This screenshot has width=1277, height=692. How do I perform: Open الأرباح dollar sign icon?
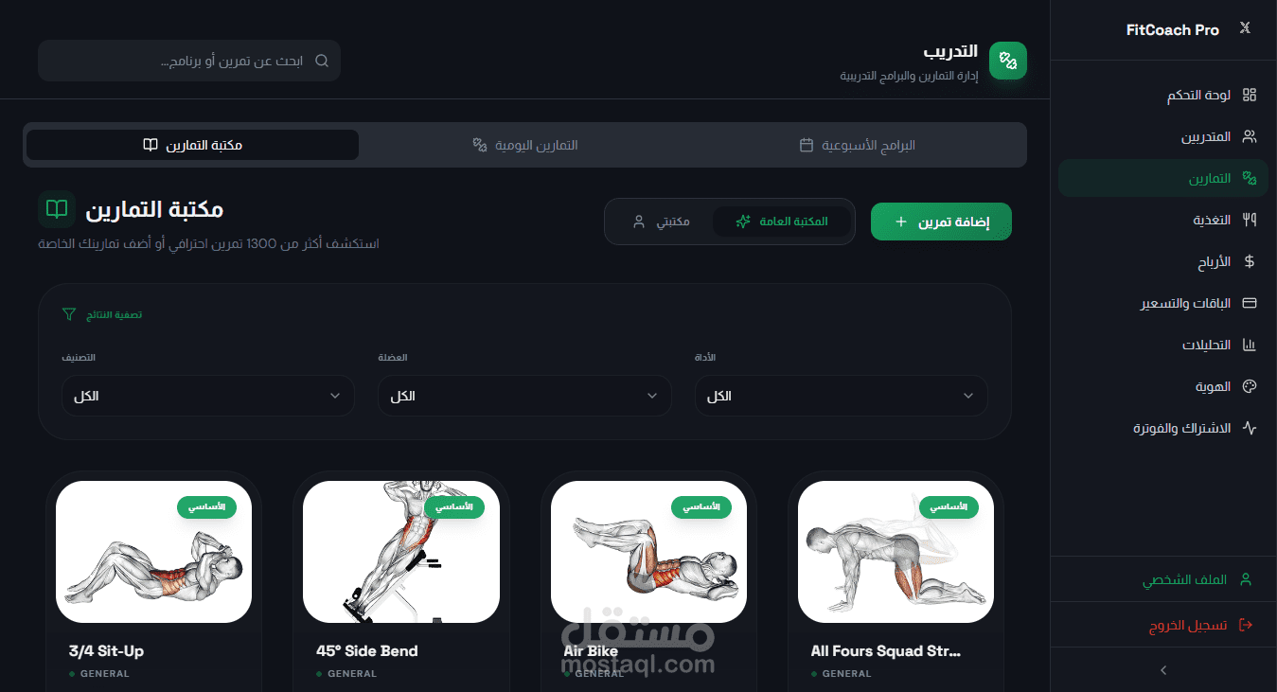[1250, 261]
